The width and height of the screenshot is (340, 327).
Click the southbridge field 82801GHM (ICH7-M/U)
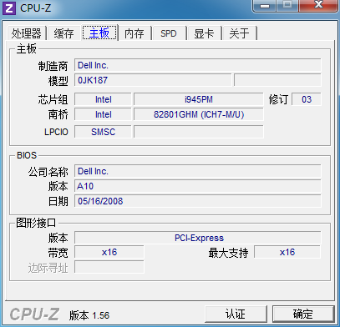pyautogui.click(x=199, y=114)
